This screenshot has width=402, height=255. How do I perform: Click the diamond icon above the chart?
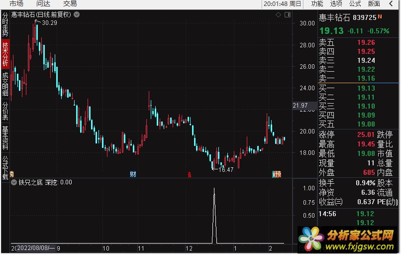(x=278, y=14)
